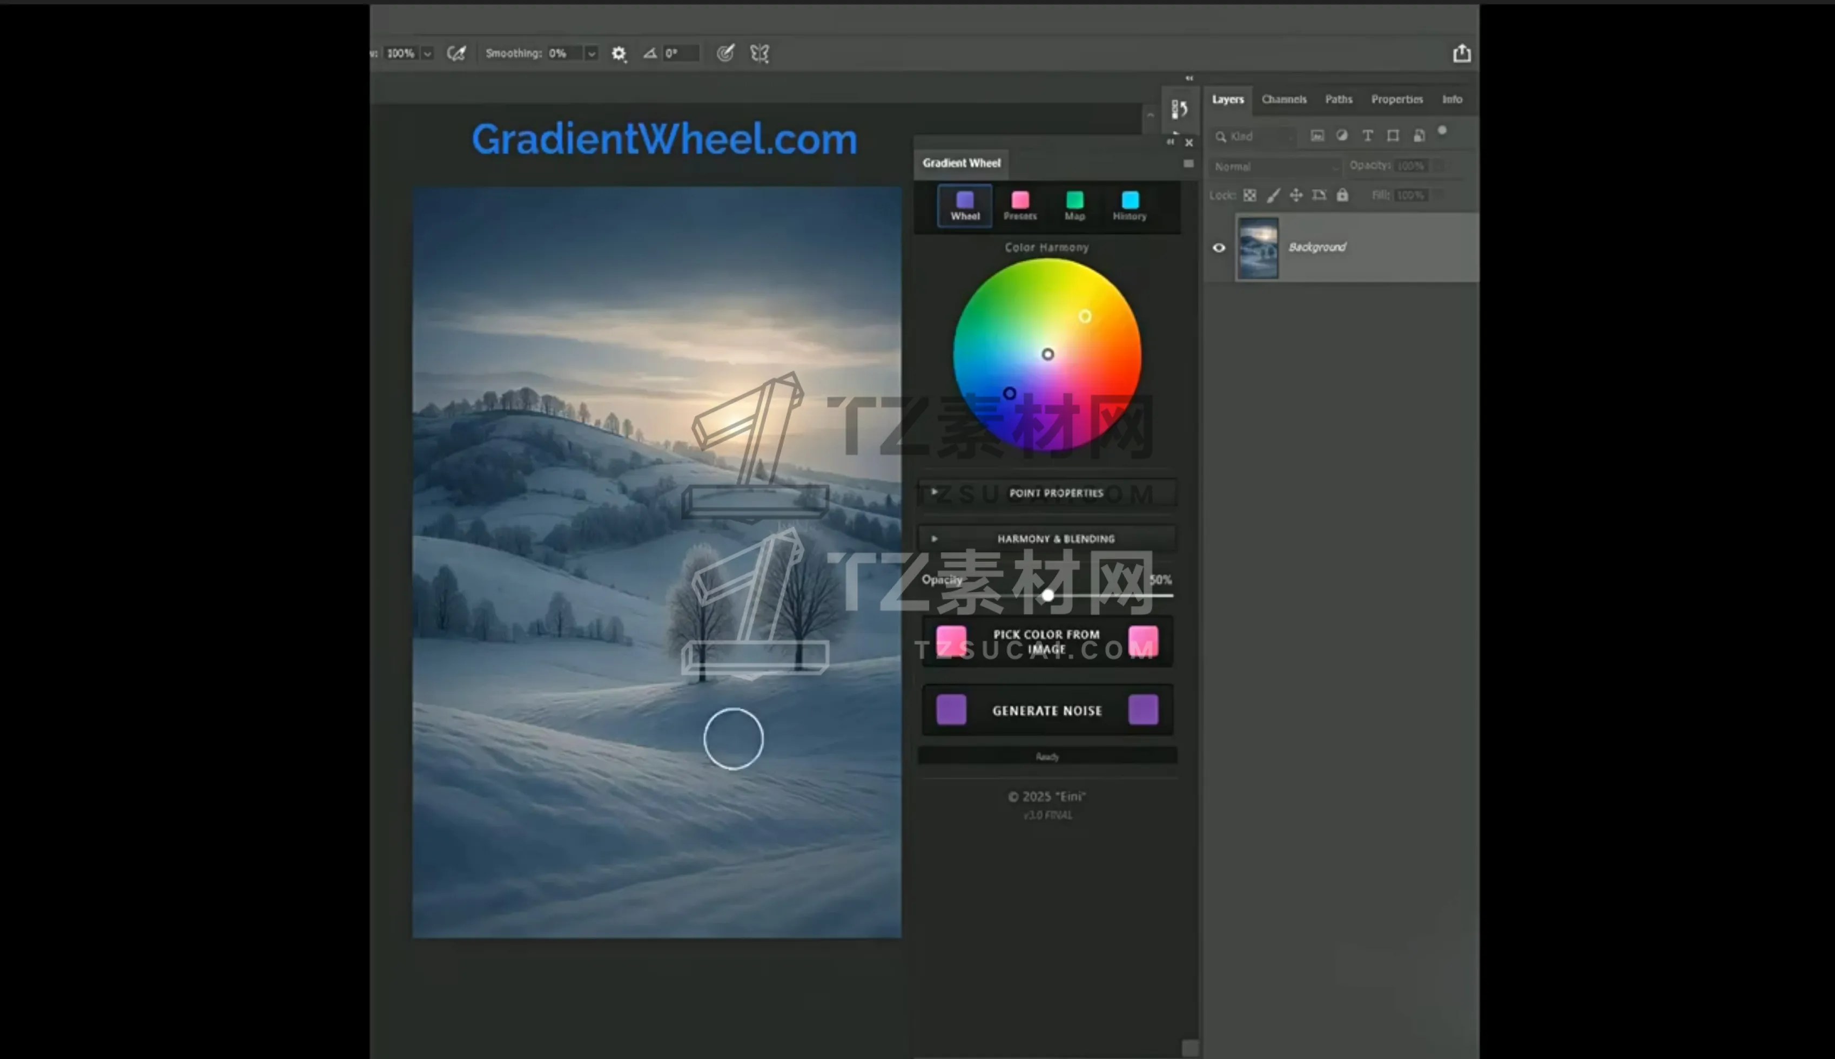1835x1059 pixels.
Task: Open smoothing options gear icon
Action: [x=619, y=53]
